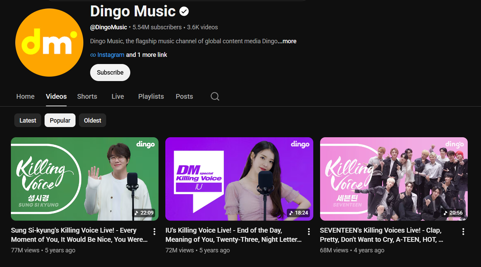481x267 pixels.
Task: View the Posts tab
Action: (x=184, y=96)
